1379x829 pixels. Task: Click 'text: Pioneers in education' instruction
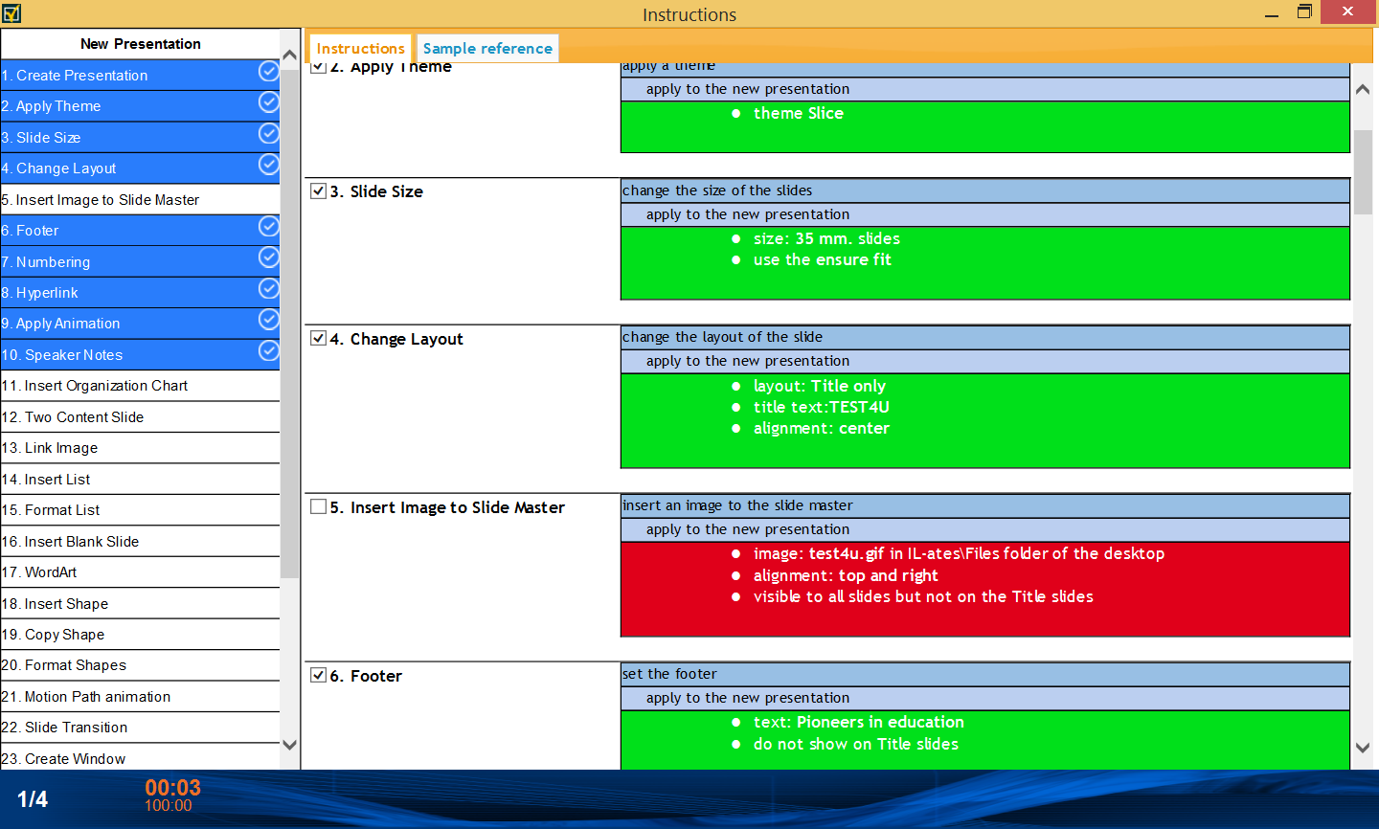(858, 722)
